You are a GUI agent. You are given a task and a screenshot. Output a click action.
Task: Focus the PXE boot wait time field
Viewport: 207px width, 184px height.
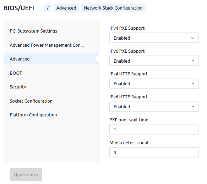[x=154, y=130]
